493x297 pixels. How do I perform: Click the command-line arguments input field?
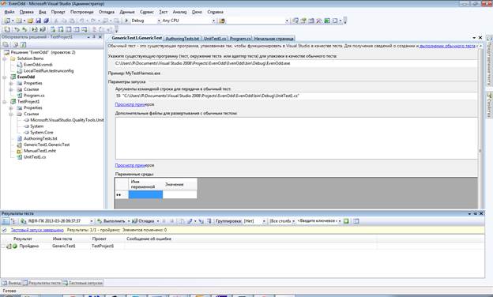tap(295, 96)
